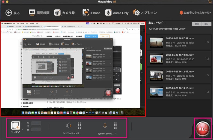Open thumbnail of 2025-05-26 16.13.15.mov
The image size is (213, 140).
coord(156,92)
